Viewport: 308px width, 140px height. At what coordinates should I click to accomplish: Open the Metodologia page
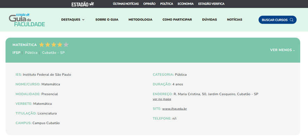[140, 20]
